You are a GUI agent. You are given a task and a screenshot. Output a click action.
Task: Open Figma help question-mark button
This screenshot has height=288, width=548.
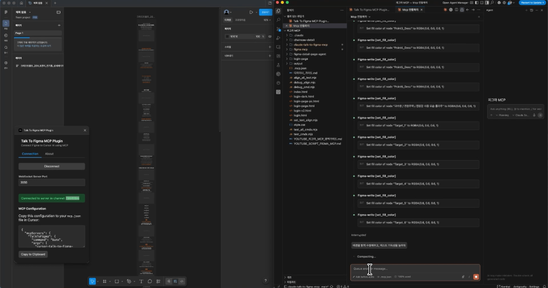tap(266, 281)
